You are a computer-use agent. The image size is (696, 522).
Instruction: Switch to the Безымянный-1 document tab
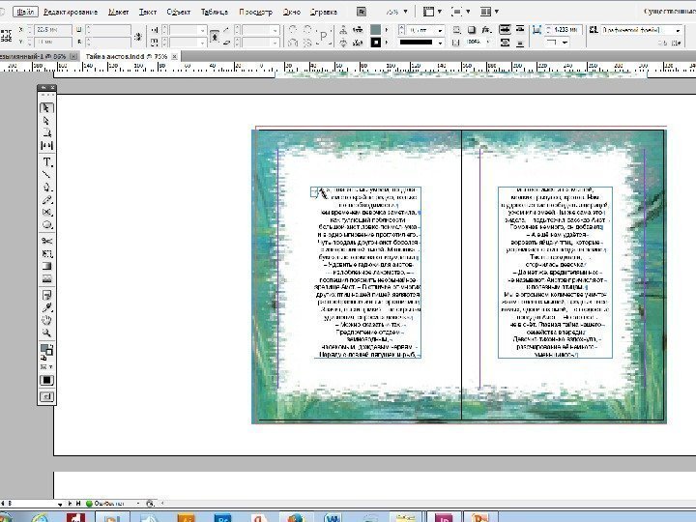coord(33,56)
